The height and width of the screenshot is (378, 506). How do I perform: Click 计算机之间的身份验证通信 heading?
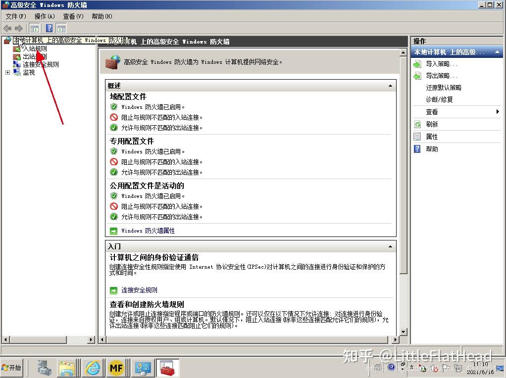pos(154,257)
